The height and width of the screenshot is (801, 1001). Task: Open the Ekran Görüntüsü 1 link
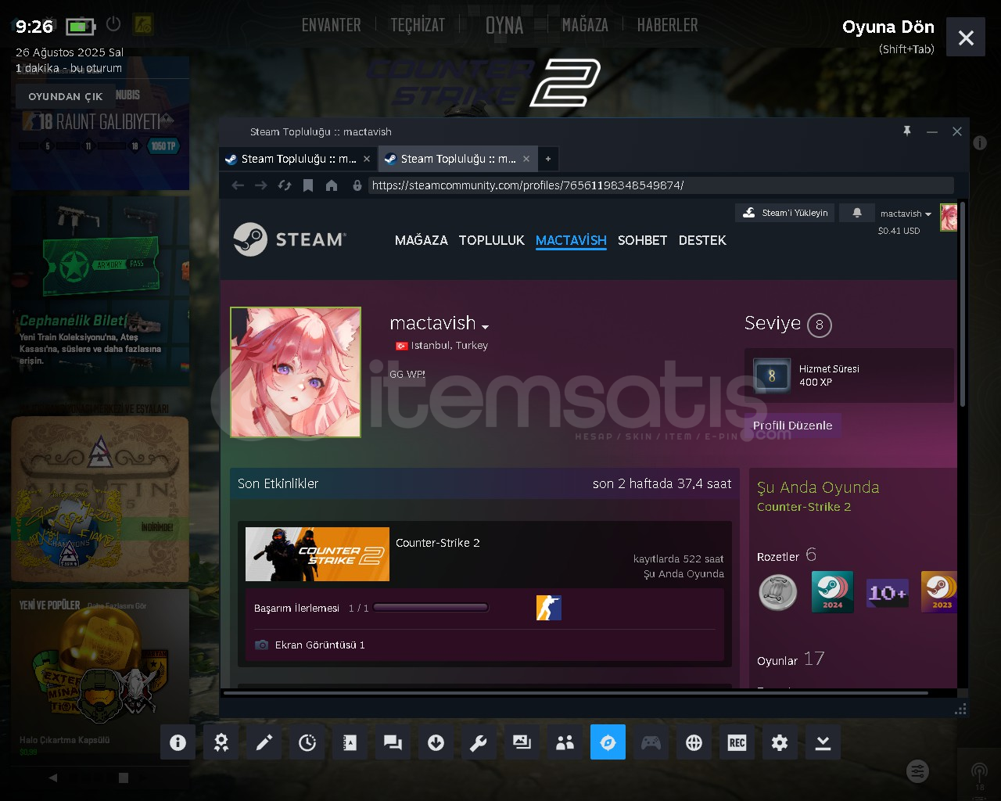320,645
